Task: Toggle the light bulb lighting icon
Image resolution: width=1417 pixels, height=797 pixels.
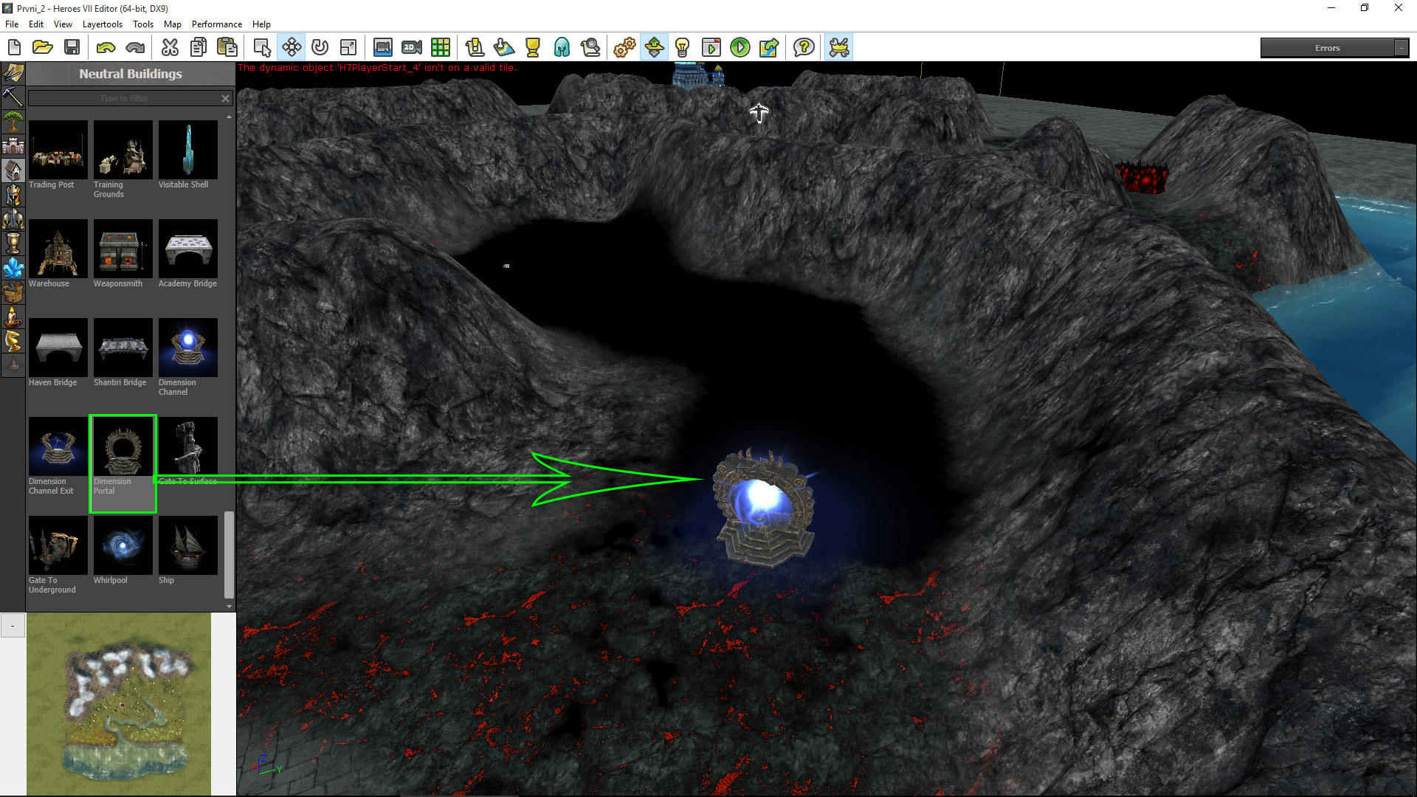Action: tap(683, 48)
